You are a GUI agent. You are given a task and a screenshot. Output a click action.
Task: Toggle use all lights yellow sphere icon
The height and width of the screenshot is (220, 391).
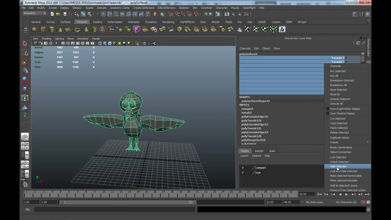(119, 43)
